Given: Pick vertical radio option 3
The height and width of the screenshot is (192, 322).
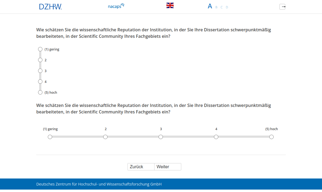Looking at the screenshot, I should coord(40,71).
